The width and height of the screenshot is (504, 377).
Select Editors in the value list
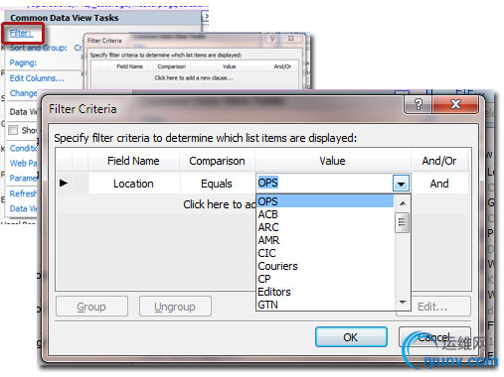325,292
